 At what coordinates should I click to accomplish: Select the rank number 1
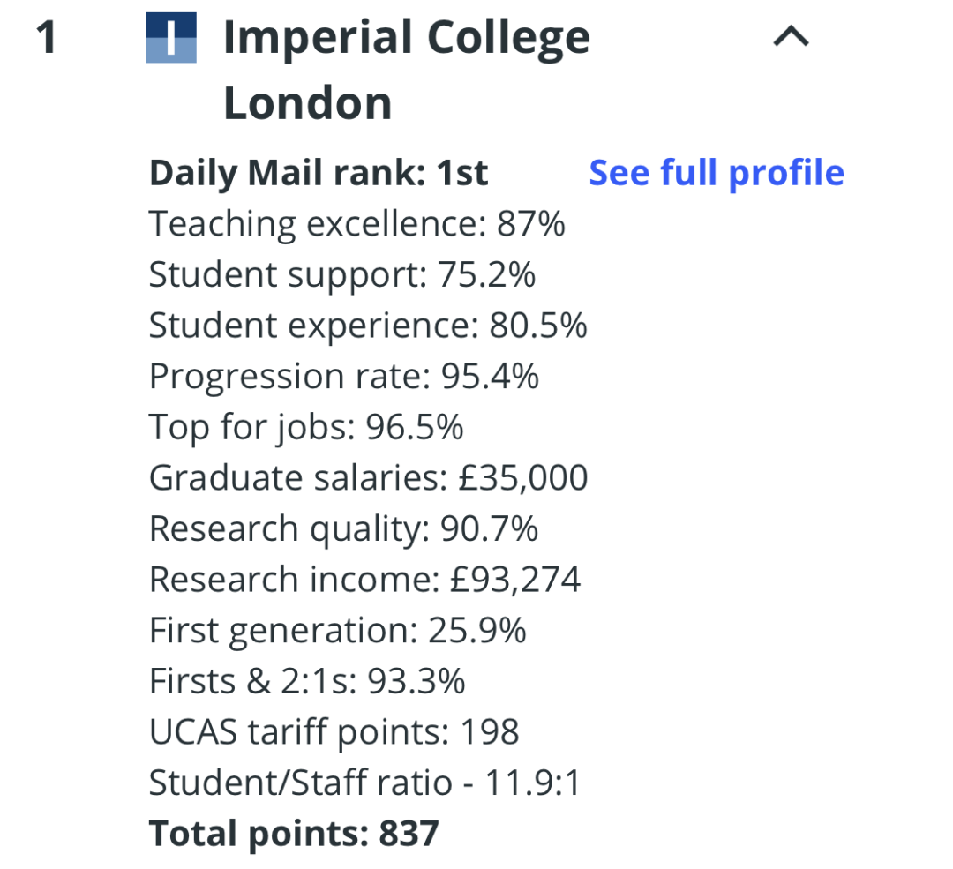46,38
